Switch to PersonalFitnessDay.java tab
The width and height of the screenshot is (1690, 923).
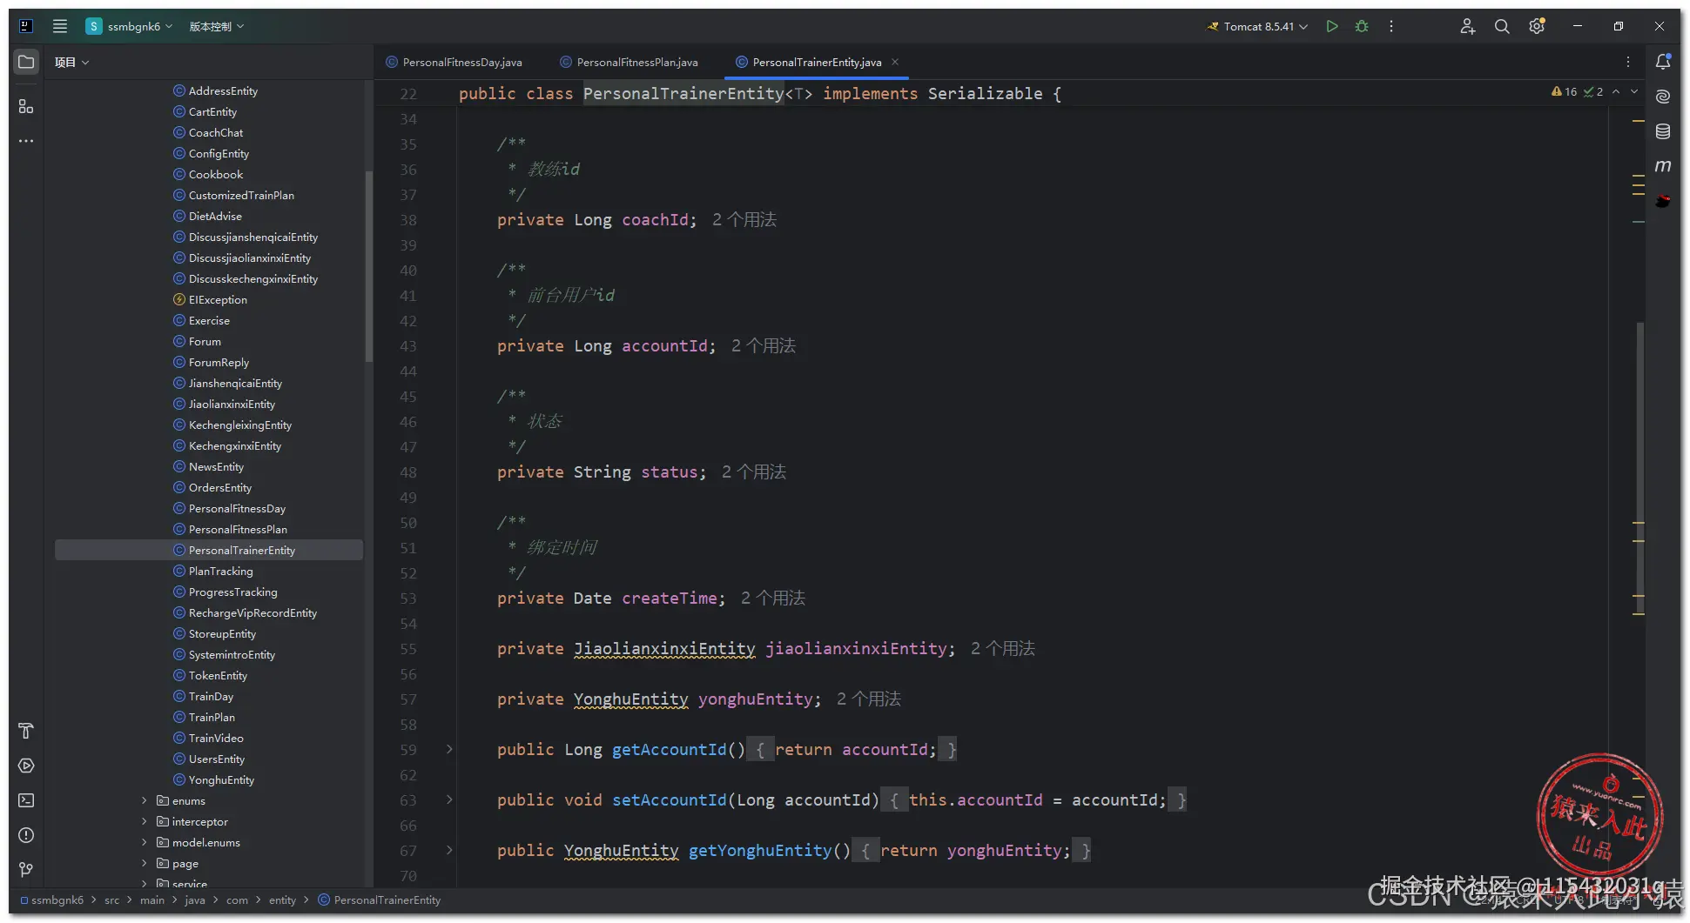pyautogui.click(x=454, y=62)
